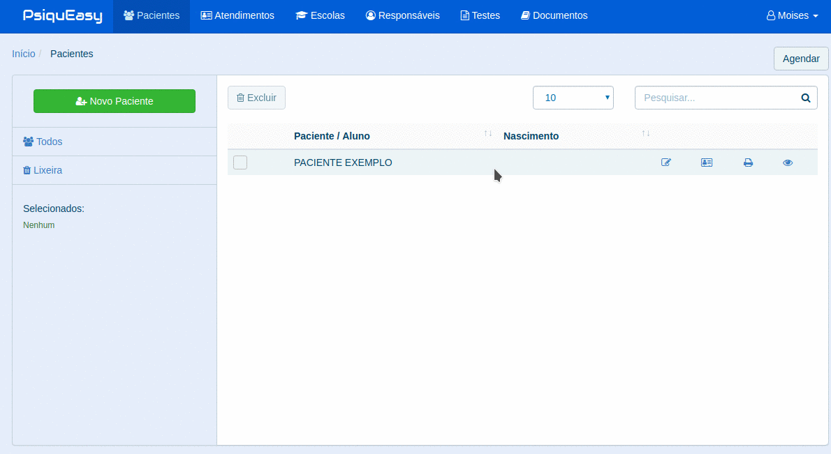Click the search magnifier icon
The height and width of the screenshot is (454, 831).
pos(806,98)
